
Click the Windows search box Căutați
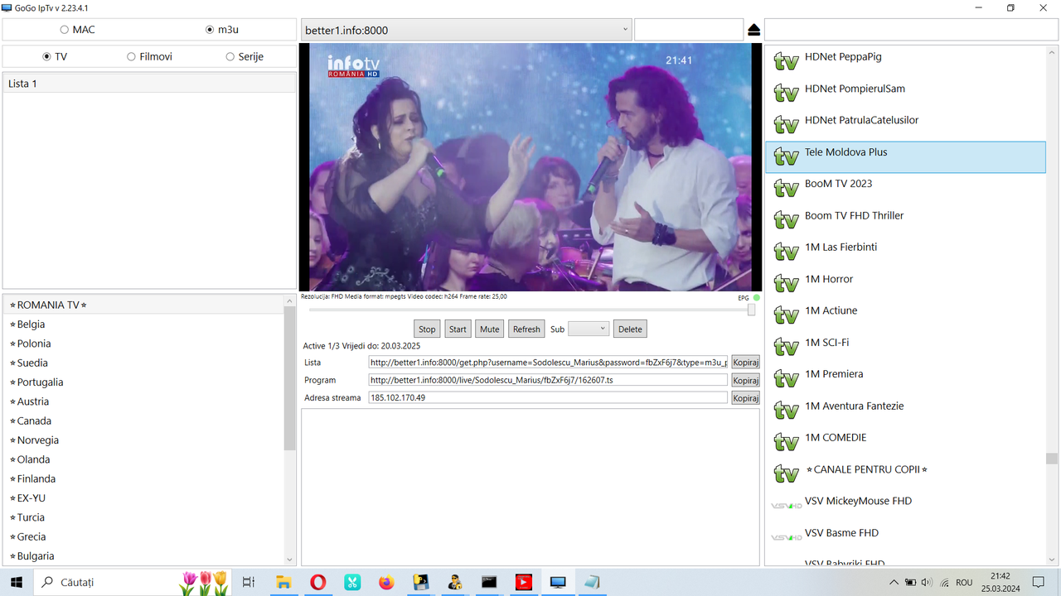(x=131, y=582)
